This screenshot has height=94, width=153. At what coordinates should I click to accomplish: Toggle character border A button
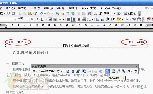coord(50,19)
